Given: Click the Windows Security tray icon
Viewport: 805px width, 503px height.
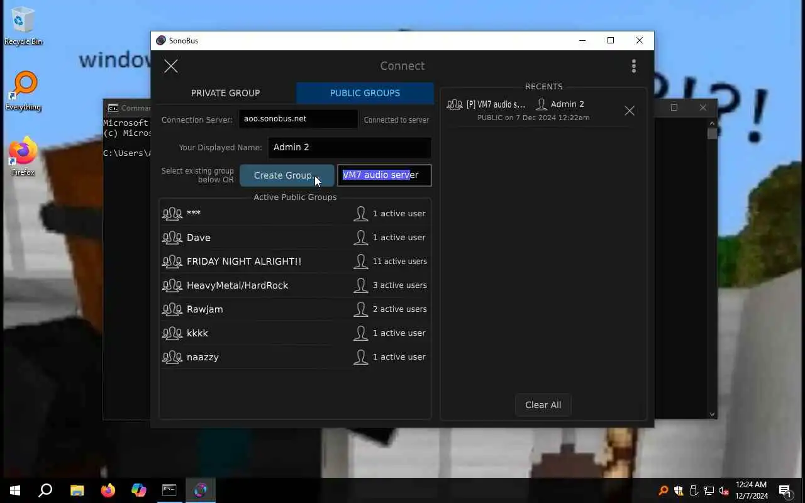Looking at the screenshot, I should [x=679, y=490].
